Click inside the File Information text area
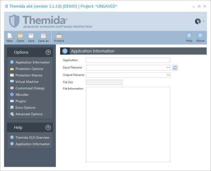 128,124
